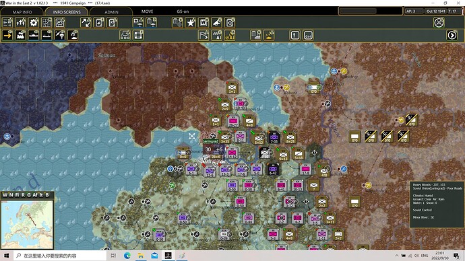Image resolution: width=465 pixels, height=261 pixels.
Task: Toggle the amphibious ship movement mode
Action: click(46, 35)
